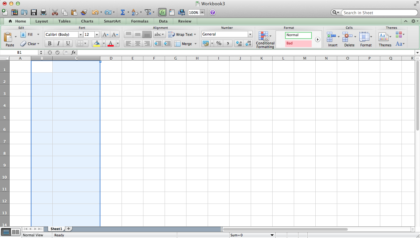Open the 100% zoom dropdown

(202, 13)
